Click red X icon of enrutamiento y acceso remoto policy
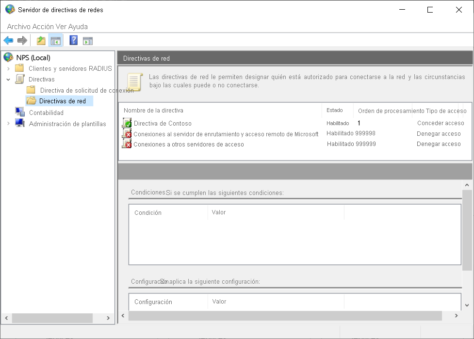The height and width of the screenshot is (339, 474). pos(127,133)
